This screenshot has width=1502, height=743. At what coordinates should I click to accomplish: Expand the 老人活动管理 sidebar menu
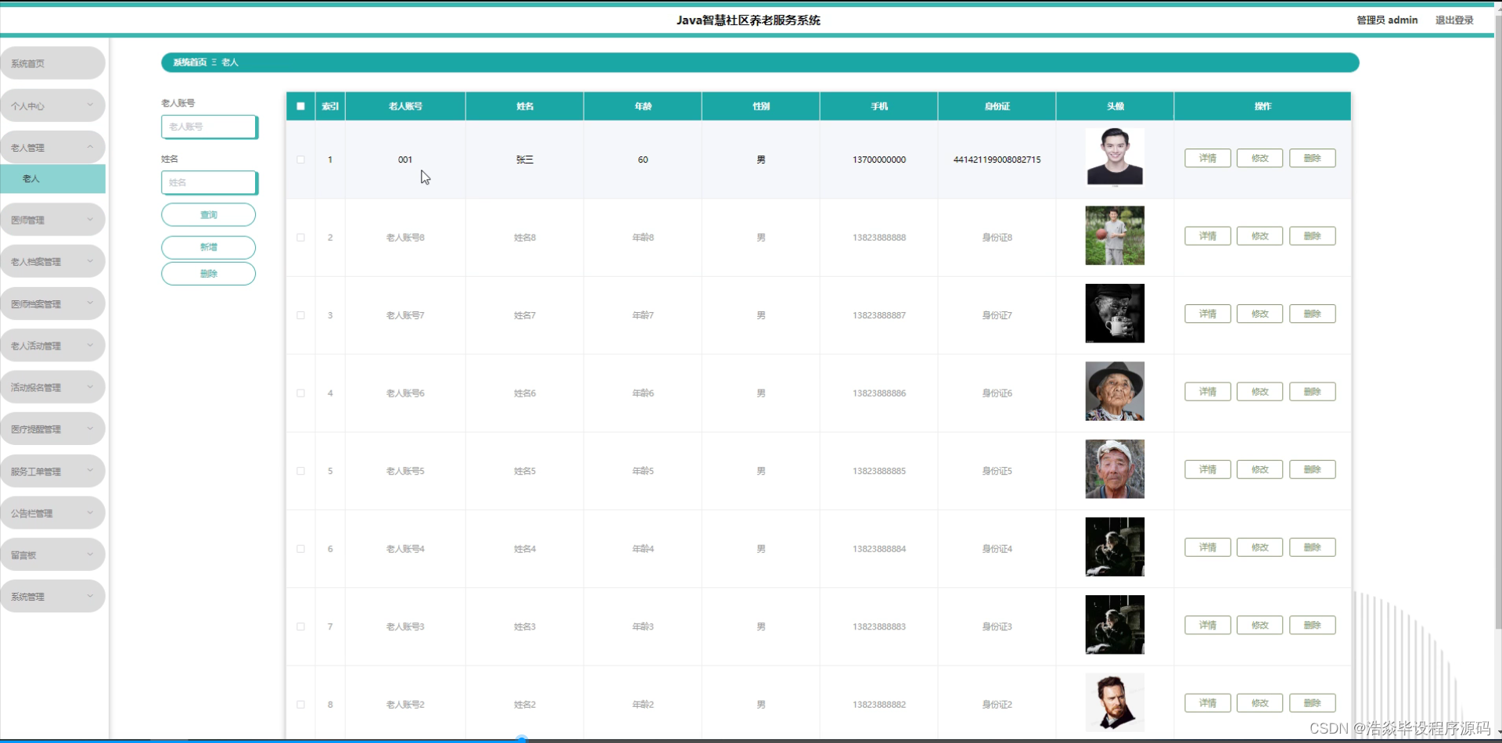point(52,345)
